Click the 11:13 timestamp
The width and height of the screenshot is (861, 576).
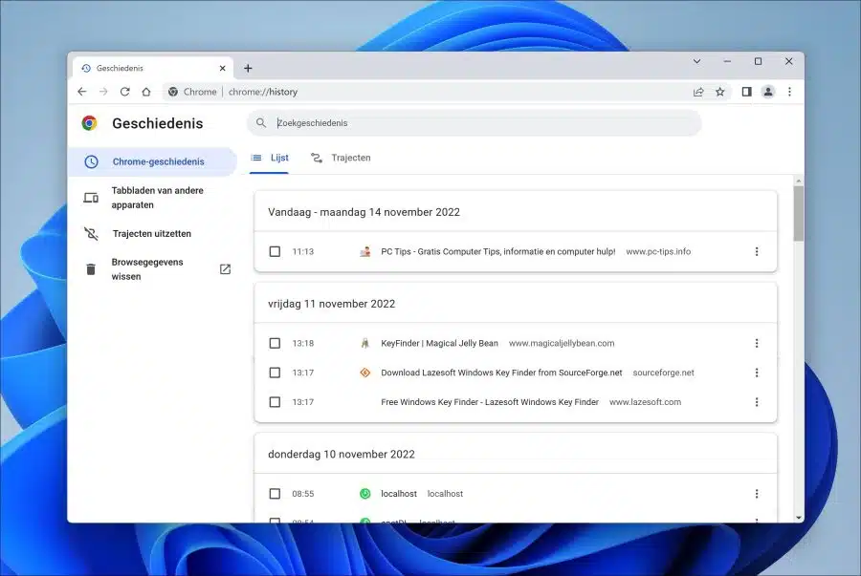click(x=302, y=251)
